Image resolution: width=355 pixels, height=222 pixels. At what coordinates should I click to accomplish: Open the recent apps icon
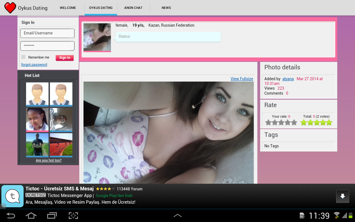(x=52, y=216)
